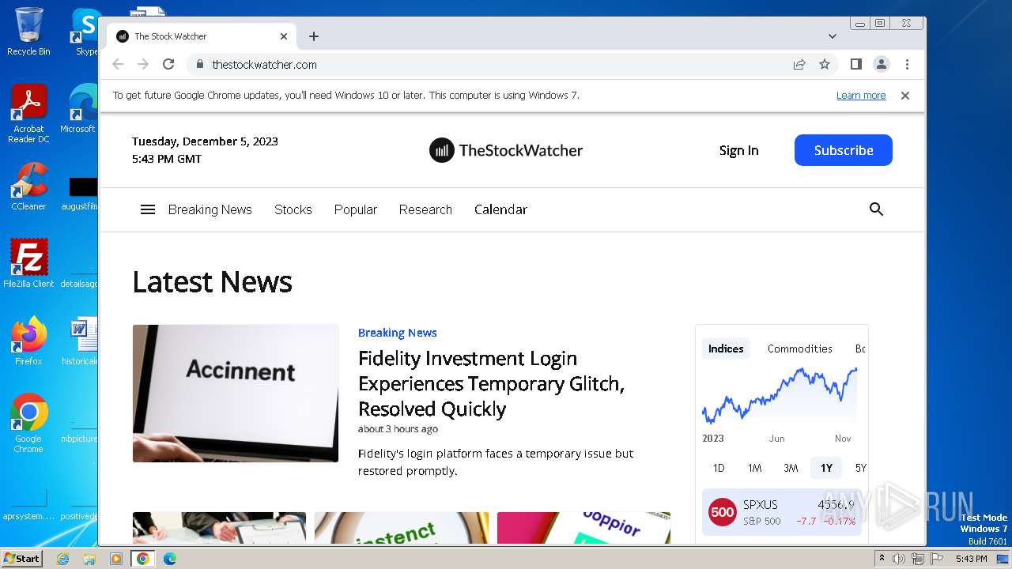Image resolution: width=1012 pixels, height=569 pixels.
Task: Open File Explorer from taskbar
Action: point(89,559)
